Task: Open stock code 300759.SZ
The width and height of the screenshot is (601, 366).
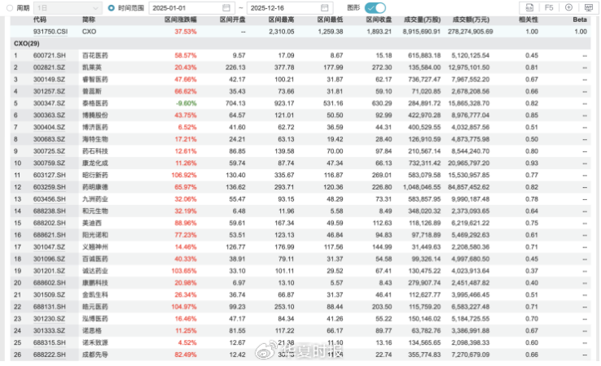Action: (49, 163)
